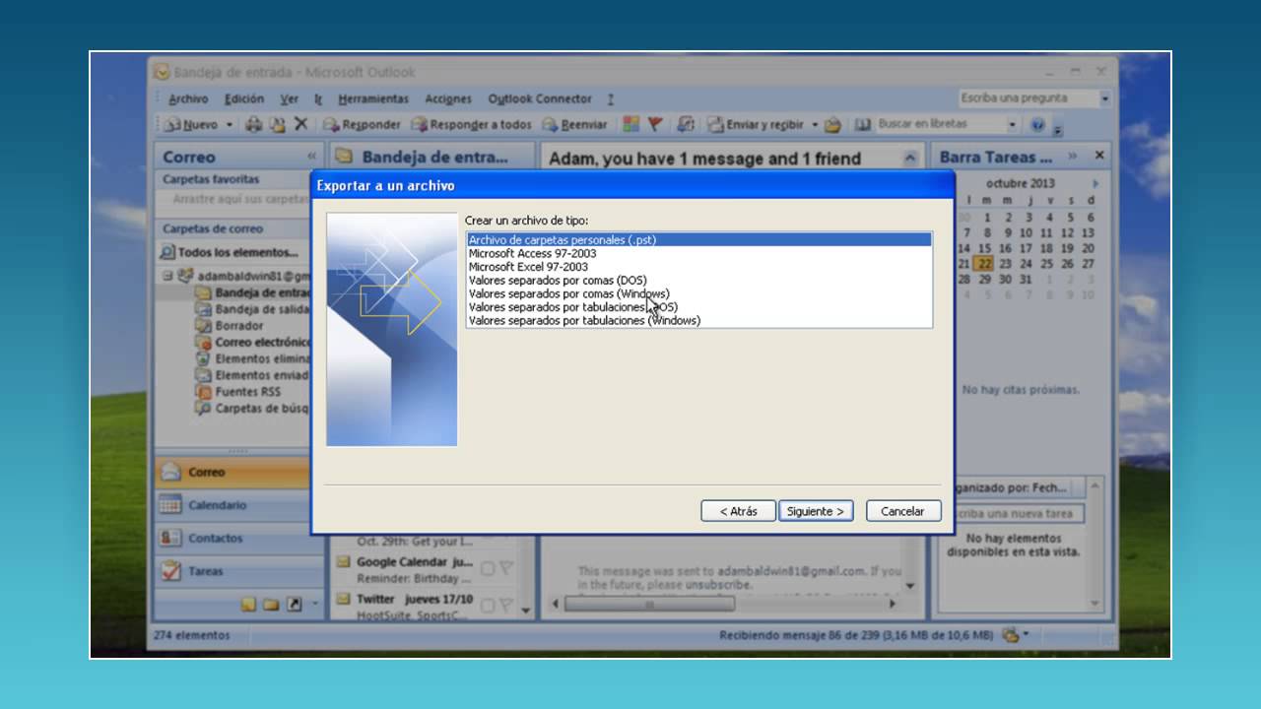Toggle the flag on Twitter message
Screen dimensions: 1261x709
(505, 605)
